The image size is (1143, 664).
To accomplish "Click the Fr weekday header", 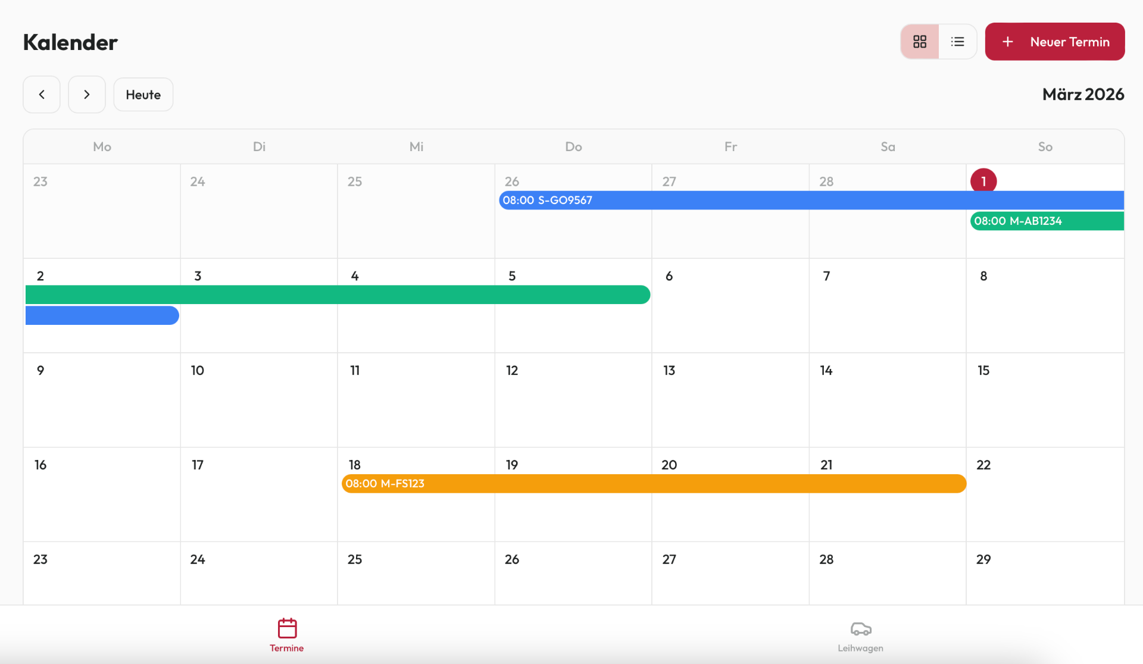I will point(730,146).
